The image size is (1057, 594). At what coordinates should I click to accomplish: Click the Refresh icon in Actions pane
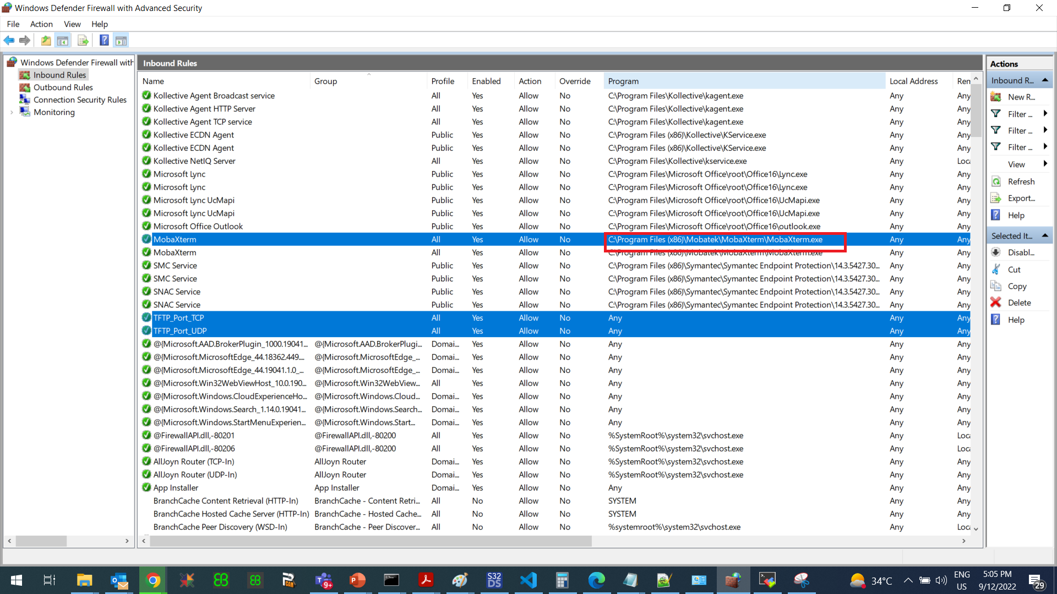pyautogui.click(x=996, y=182)
